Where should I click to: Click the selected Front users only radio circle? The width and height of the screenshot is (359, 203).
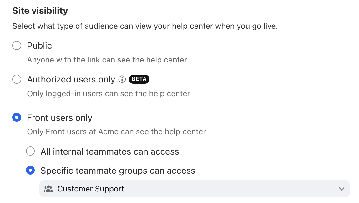click(17, 117)
